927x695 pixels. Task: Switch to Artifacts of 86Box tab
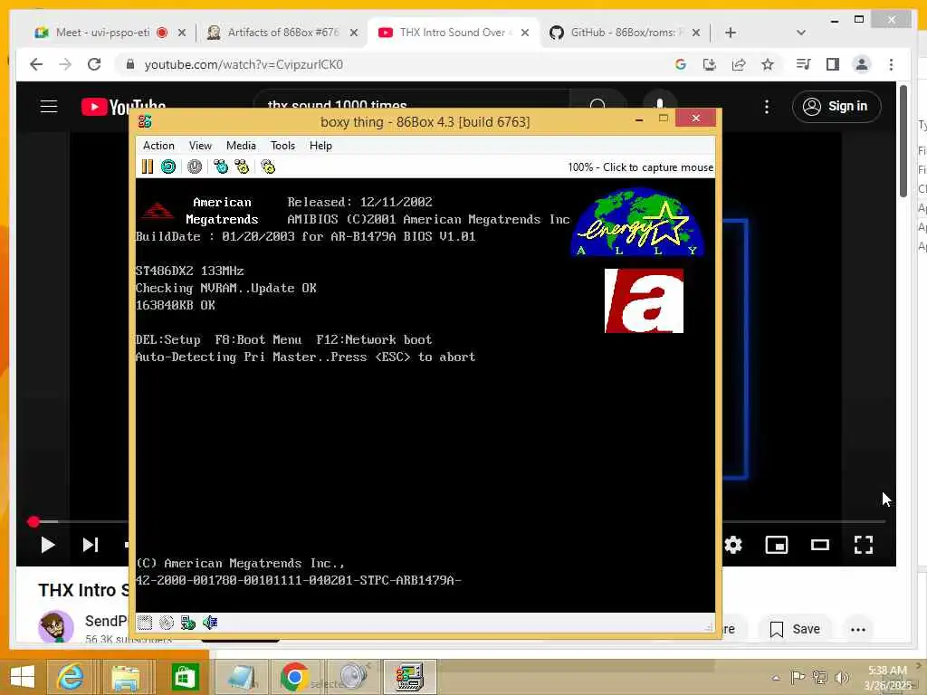tap(282, 33)
